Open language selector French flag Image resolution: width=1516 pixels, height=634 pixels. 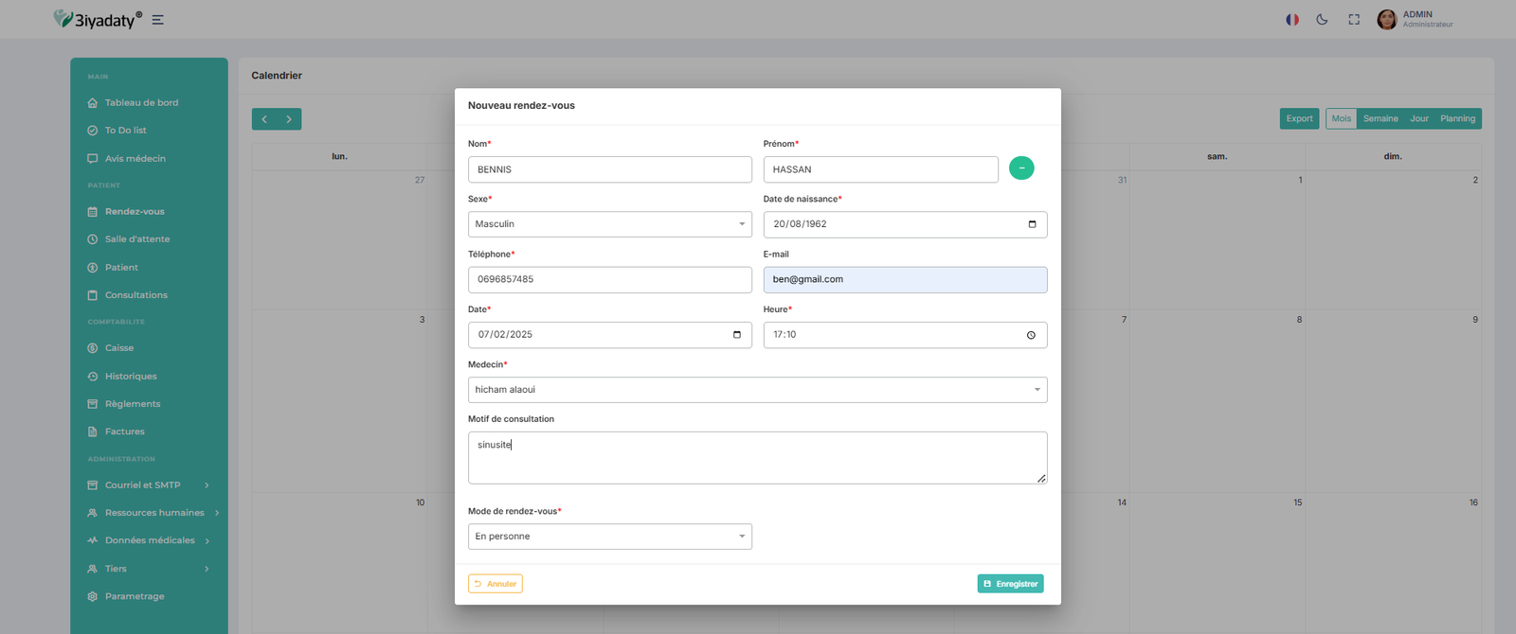pyautogui.click(x=1291, y=20)
